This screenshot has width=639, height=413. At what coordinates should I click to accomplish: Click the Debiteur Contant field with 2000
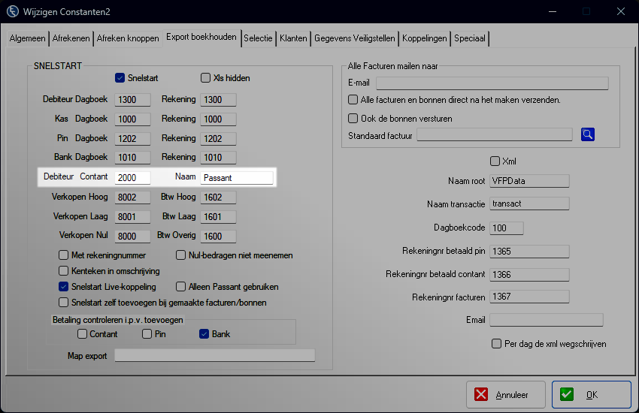pyautogui.click(x=132, y=178)
